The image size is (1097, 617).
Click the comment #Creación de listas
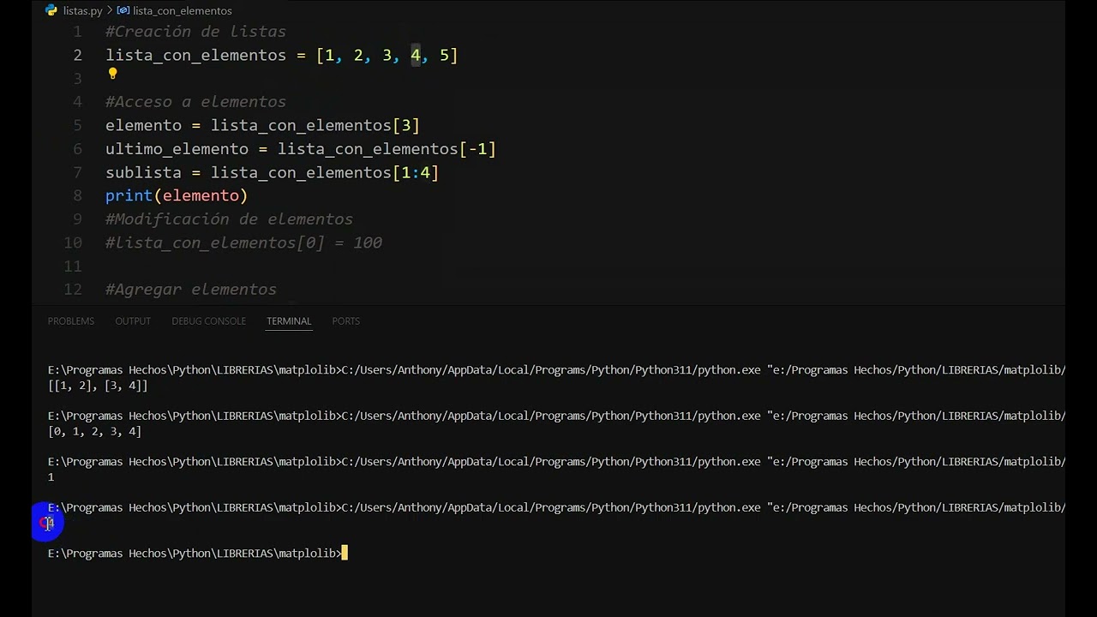tap(195, 32)
